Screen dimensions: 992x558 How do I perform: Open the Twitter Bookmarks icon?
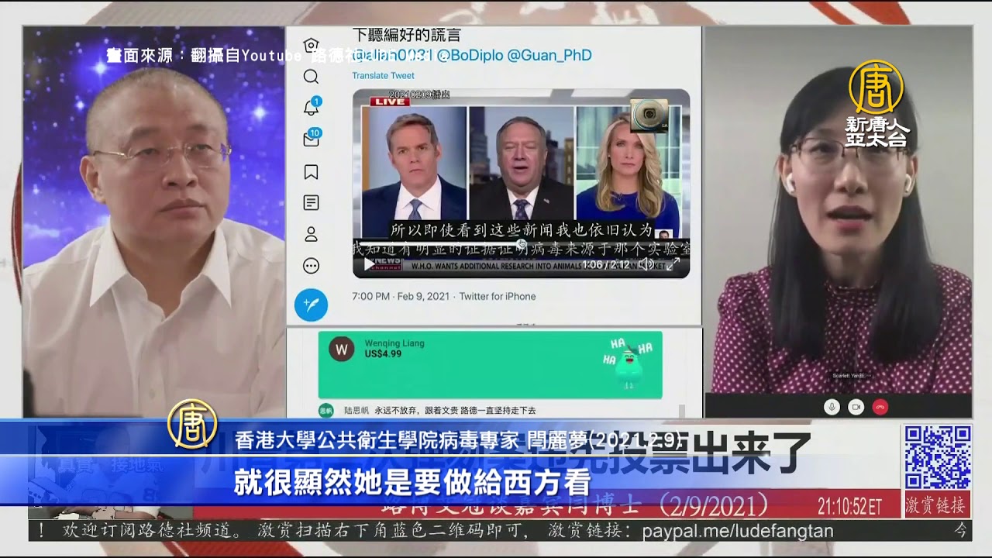pos(311,171)
